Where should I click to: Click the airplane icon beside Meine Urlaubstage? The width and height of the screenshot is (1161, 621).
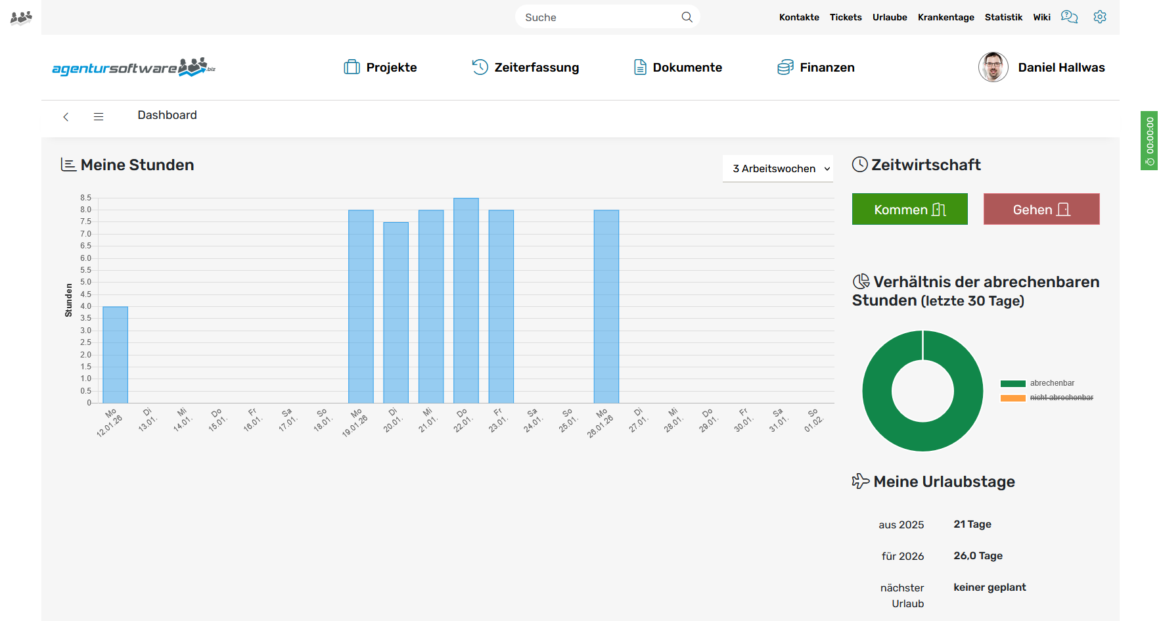point(859,480)
